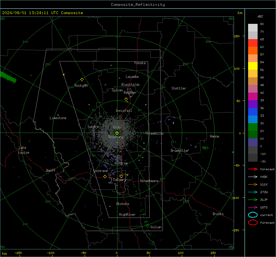Select the white 04DK arrow legend icon
The image size is (276, 257).
[x=253, y=177]
